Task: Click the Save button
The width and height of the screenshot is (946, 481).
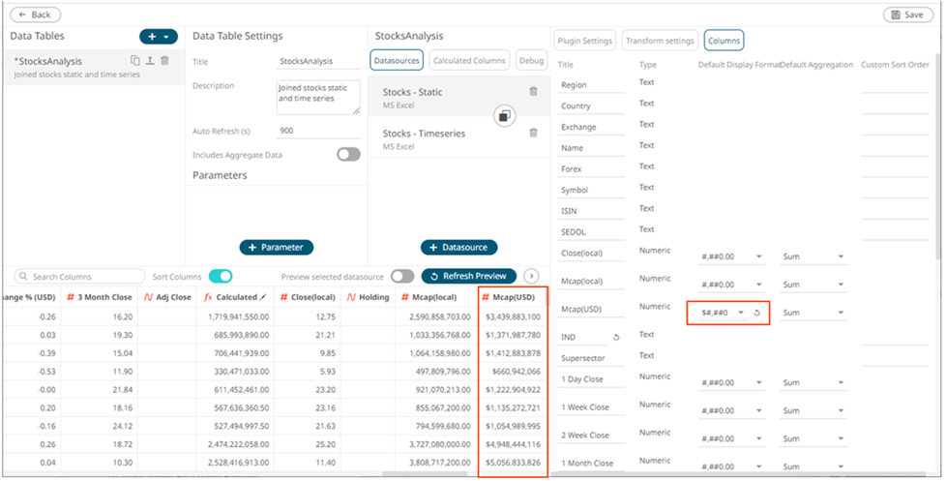Action: pos(907,15)
